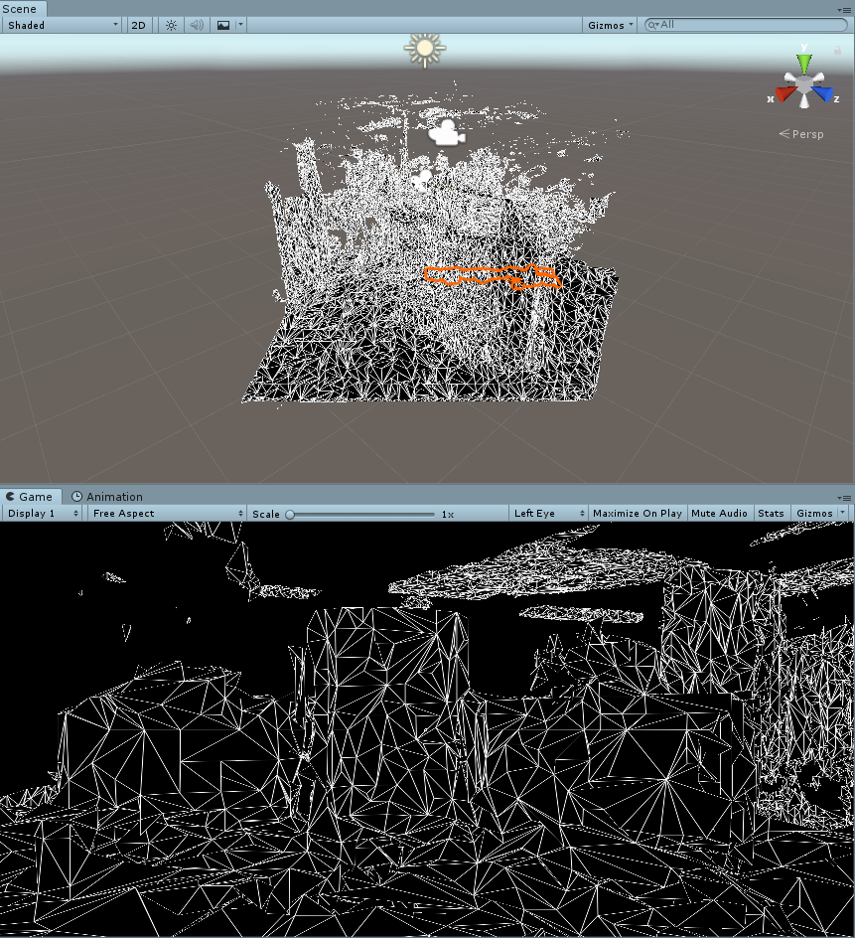Click the red X axis cone
The width and height of the screenshot is (855, 938).
tap(785, 94)
